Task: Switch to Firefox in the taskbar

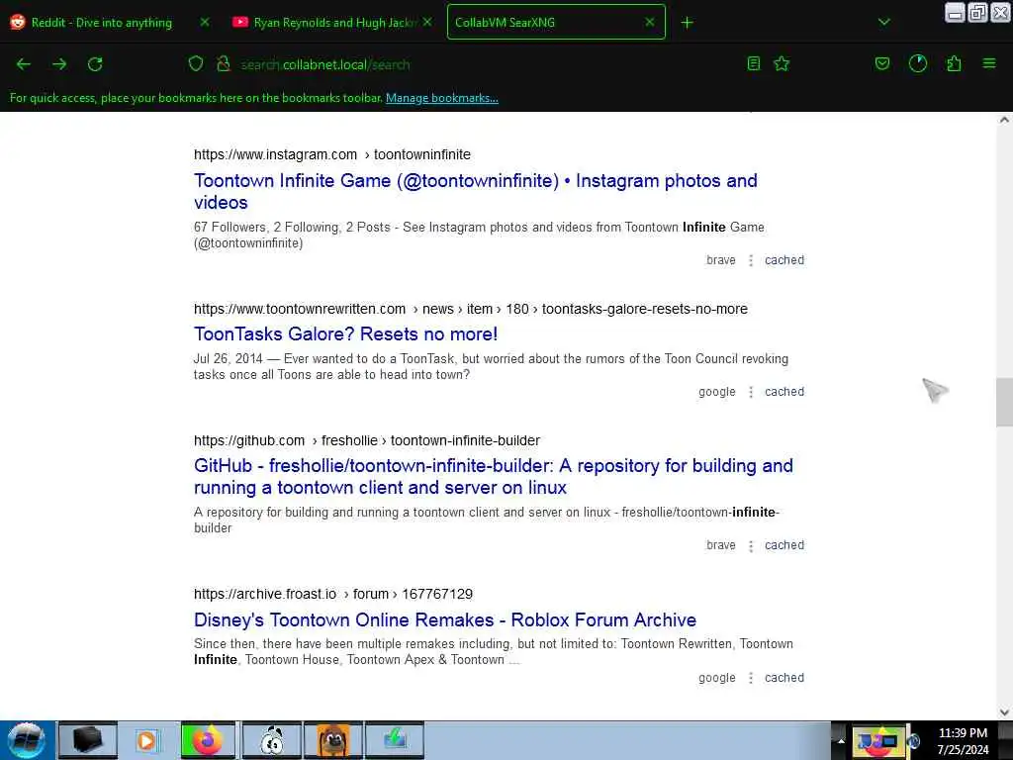Action: click(208, 740)
